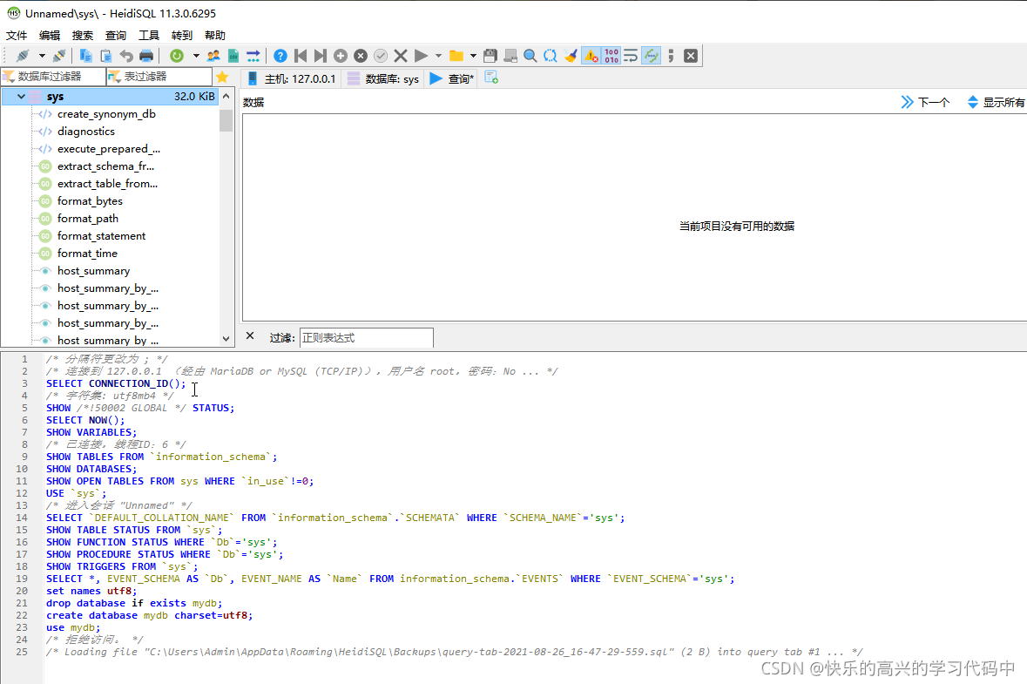Open find text with the magnifier icon

530,56
